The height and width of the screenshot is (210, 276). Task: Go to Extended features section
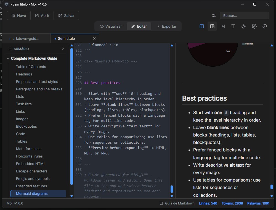click(31, 186)
